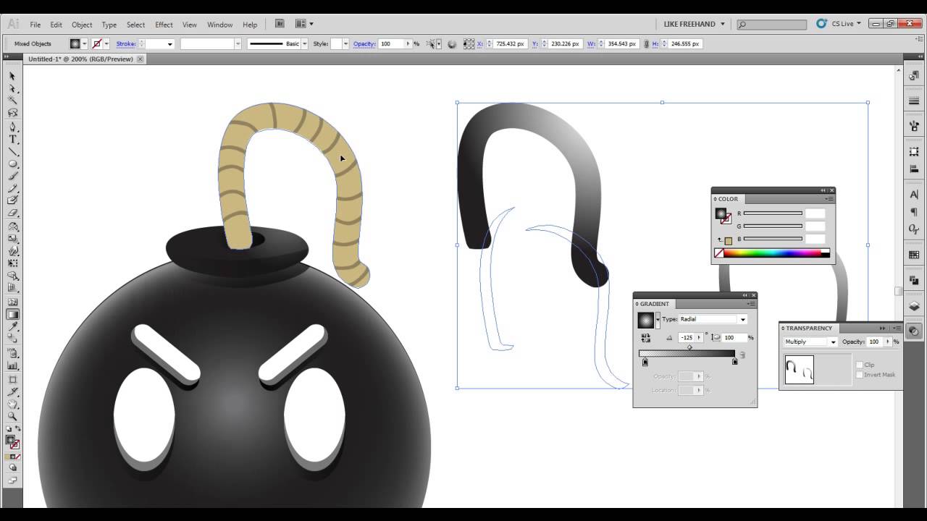Select the Mesh tool
This screenshot has width=927, height=521.
tap(12, 302)
